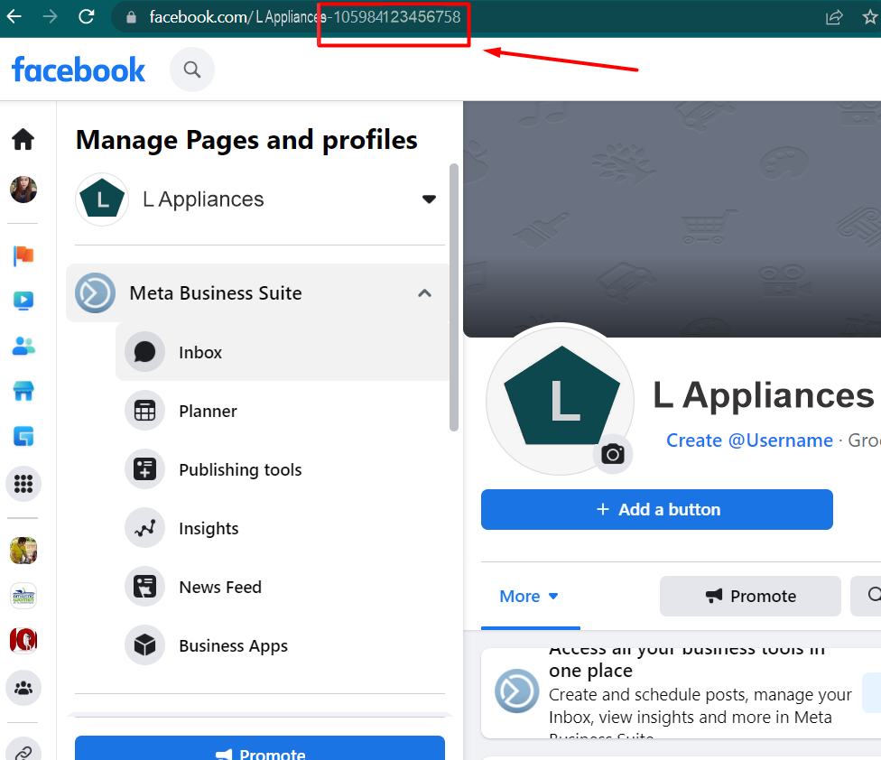This screenshot has height=760, width=881.
Task: Click the Facebook logo
Action: click(79, 70)
